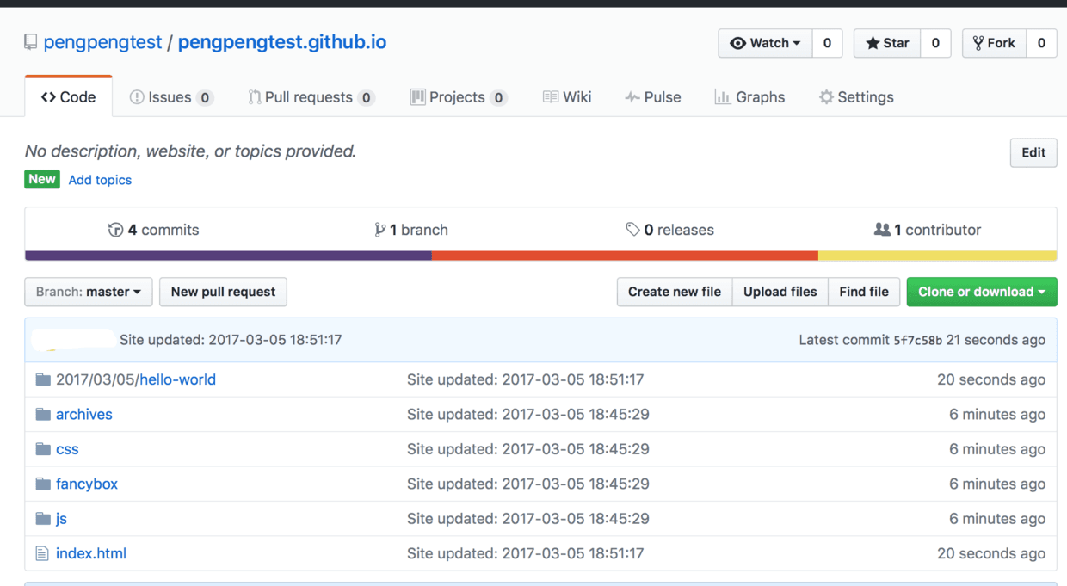Open the js folder

(61, 519)
